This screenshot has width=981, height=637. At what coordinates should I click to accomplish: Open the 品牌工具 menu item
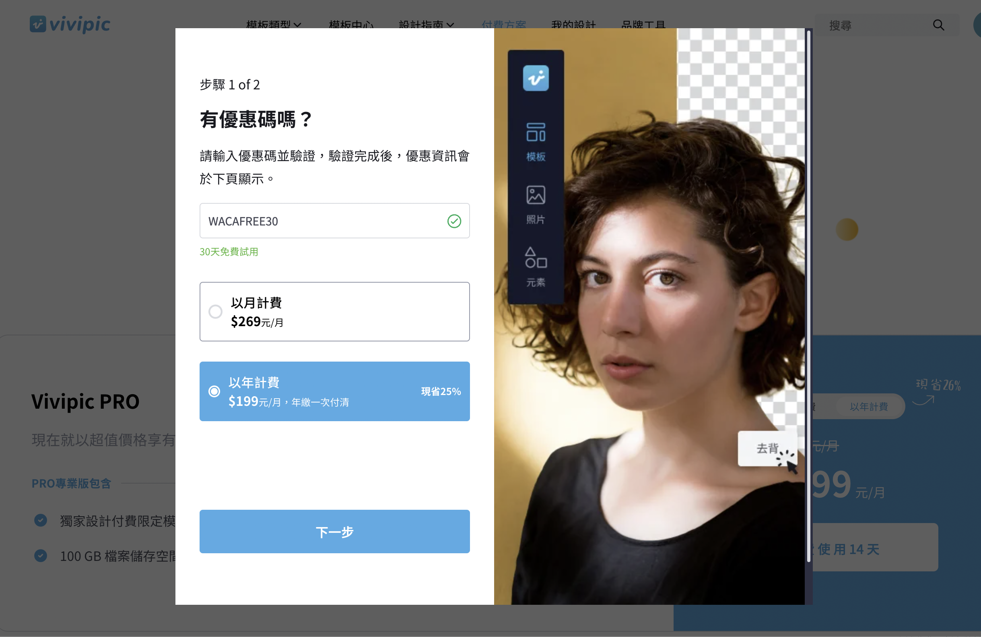[643, 25]
